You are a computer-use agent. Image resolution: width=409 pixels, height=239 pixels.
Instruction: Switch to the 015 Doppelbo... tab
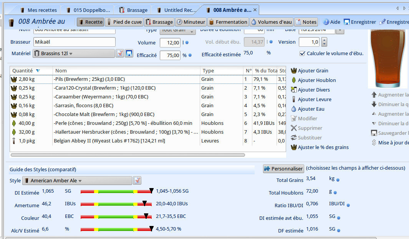tap(89, 10)
